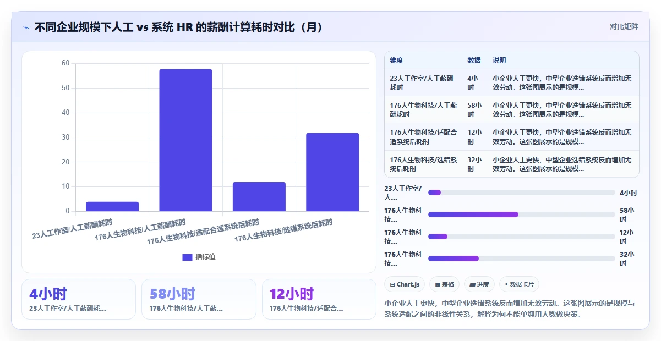Click x-axis label 176人生物科技/选错系统后耗时
Screen dimensions: 661x341
click(x=283, y=231)
